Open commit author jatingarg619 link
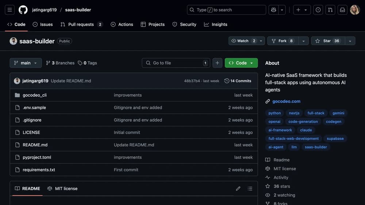Image resolution: width=365 pixels, height=205 pixels. [35, 81]
